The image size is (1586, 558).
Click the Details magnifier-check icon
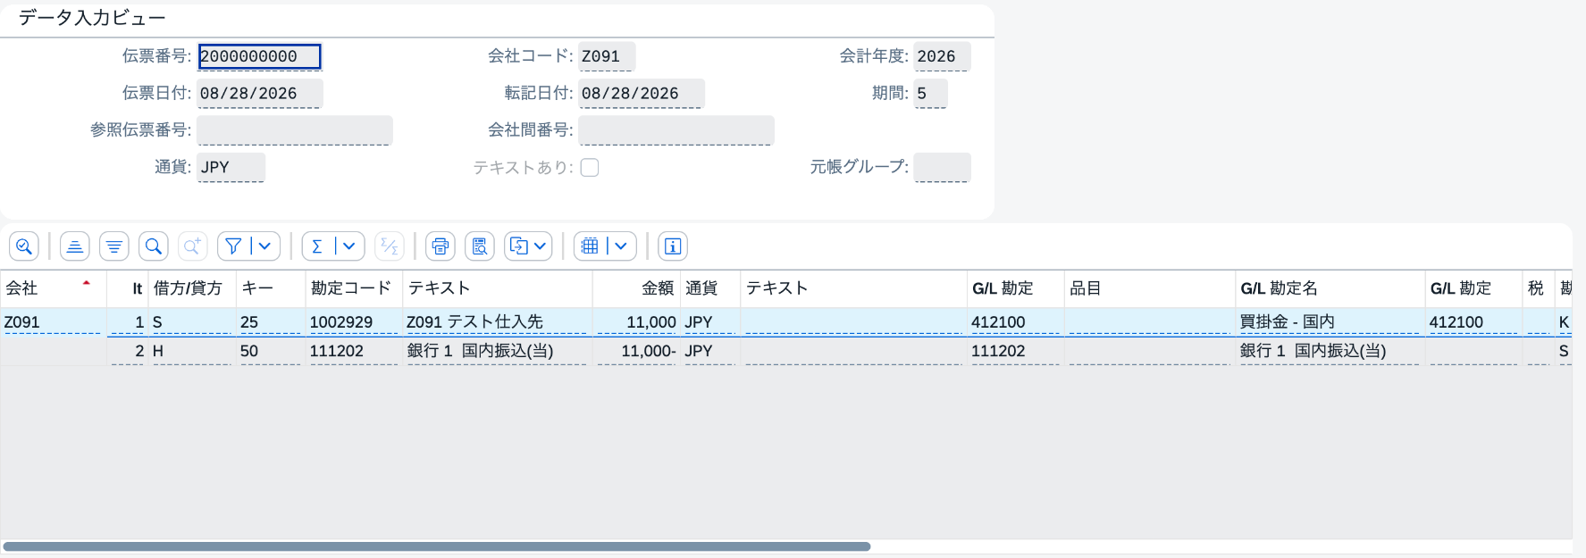click(24, 246)
